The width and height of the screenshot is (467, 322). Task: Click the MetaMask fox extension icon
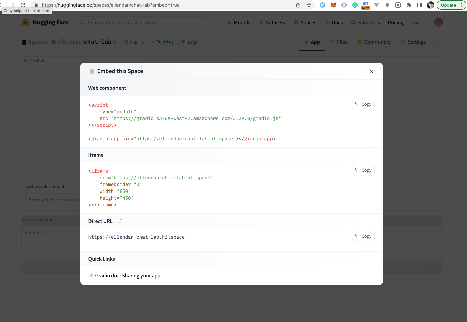333,5
